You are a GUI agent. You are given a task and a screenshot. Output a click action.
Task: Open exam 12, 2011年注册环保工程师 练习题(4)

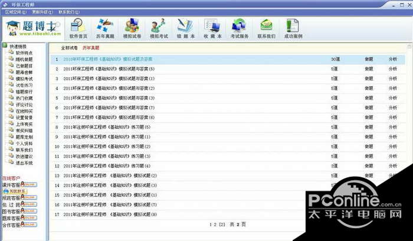107,166
